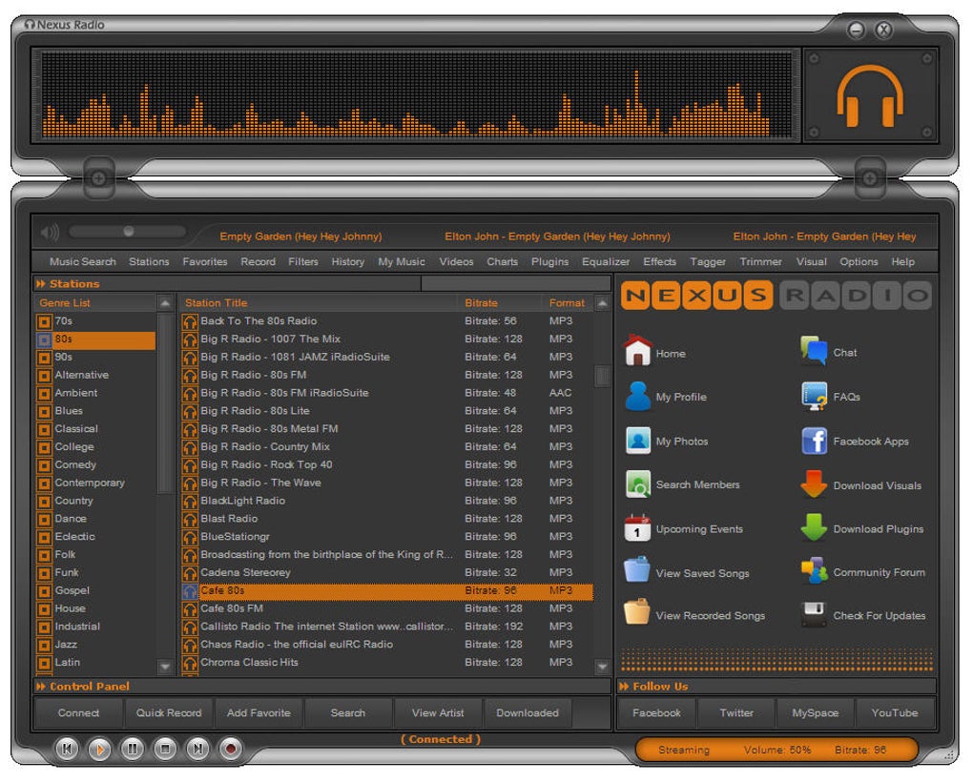Click the genre list scroll down arrow

pyautogui.click(x=165, y=667)
